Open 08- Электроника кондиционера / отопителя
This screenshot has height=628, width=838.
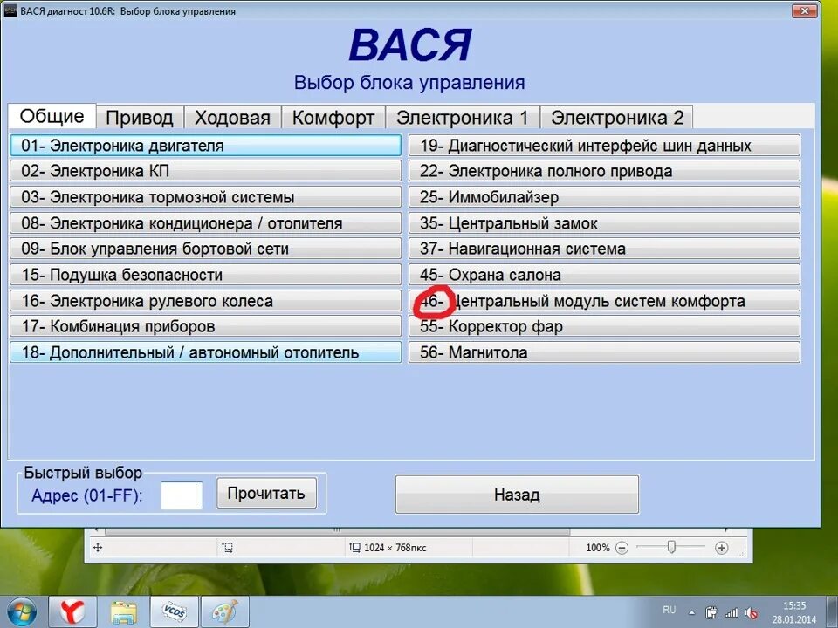click(x=206, y=222)
